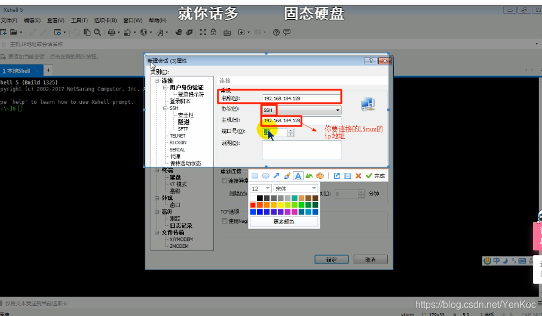Collapse the 外观 tree node
Image resolution: width=542 pixels, height=316 pixels.
pos(157,198)
